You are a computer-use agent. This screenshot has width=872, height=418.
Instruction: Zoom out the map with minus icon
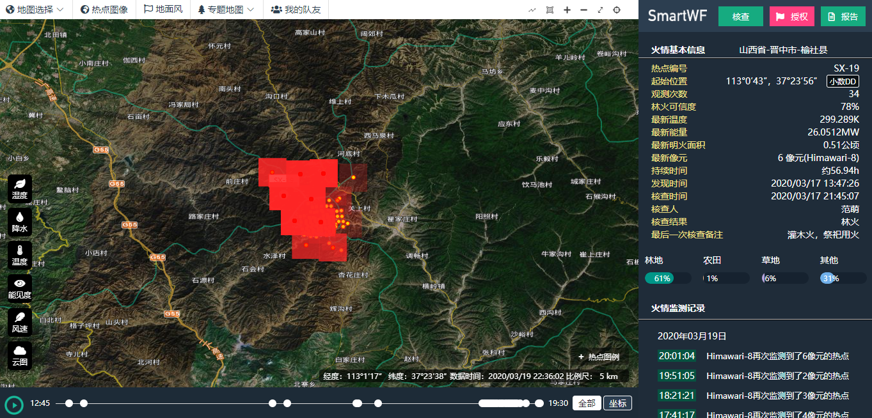click(x=583, y=10)
